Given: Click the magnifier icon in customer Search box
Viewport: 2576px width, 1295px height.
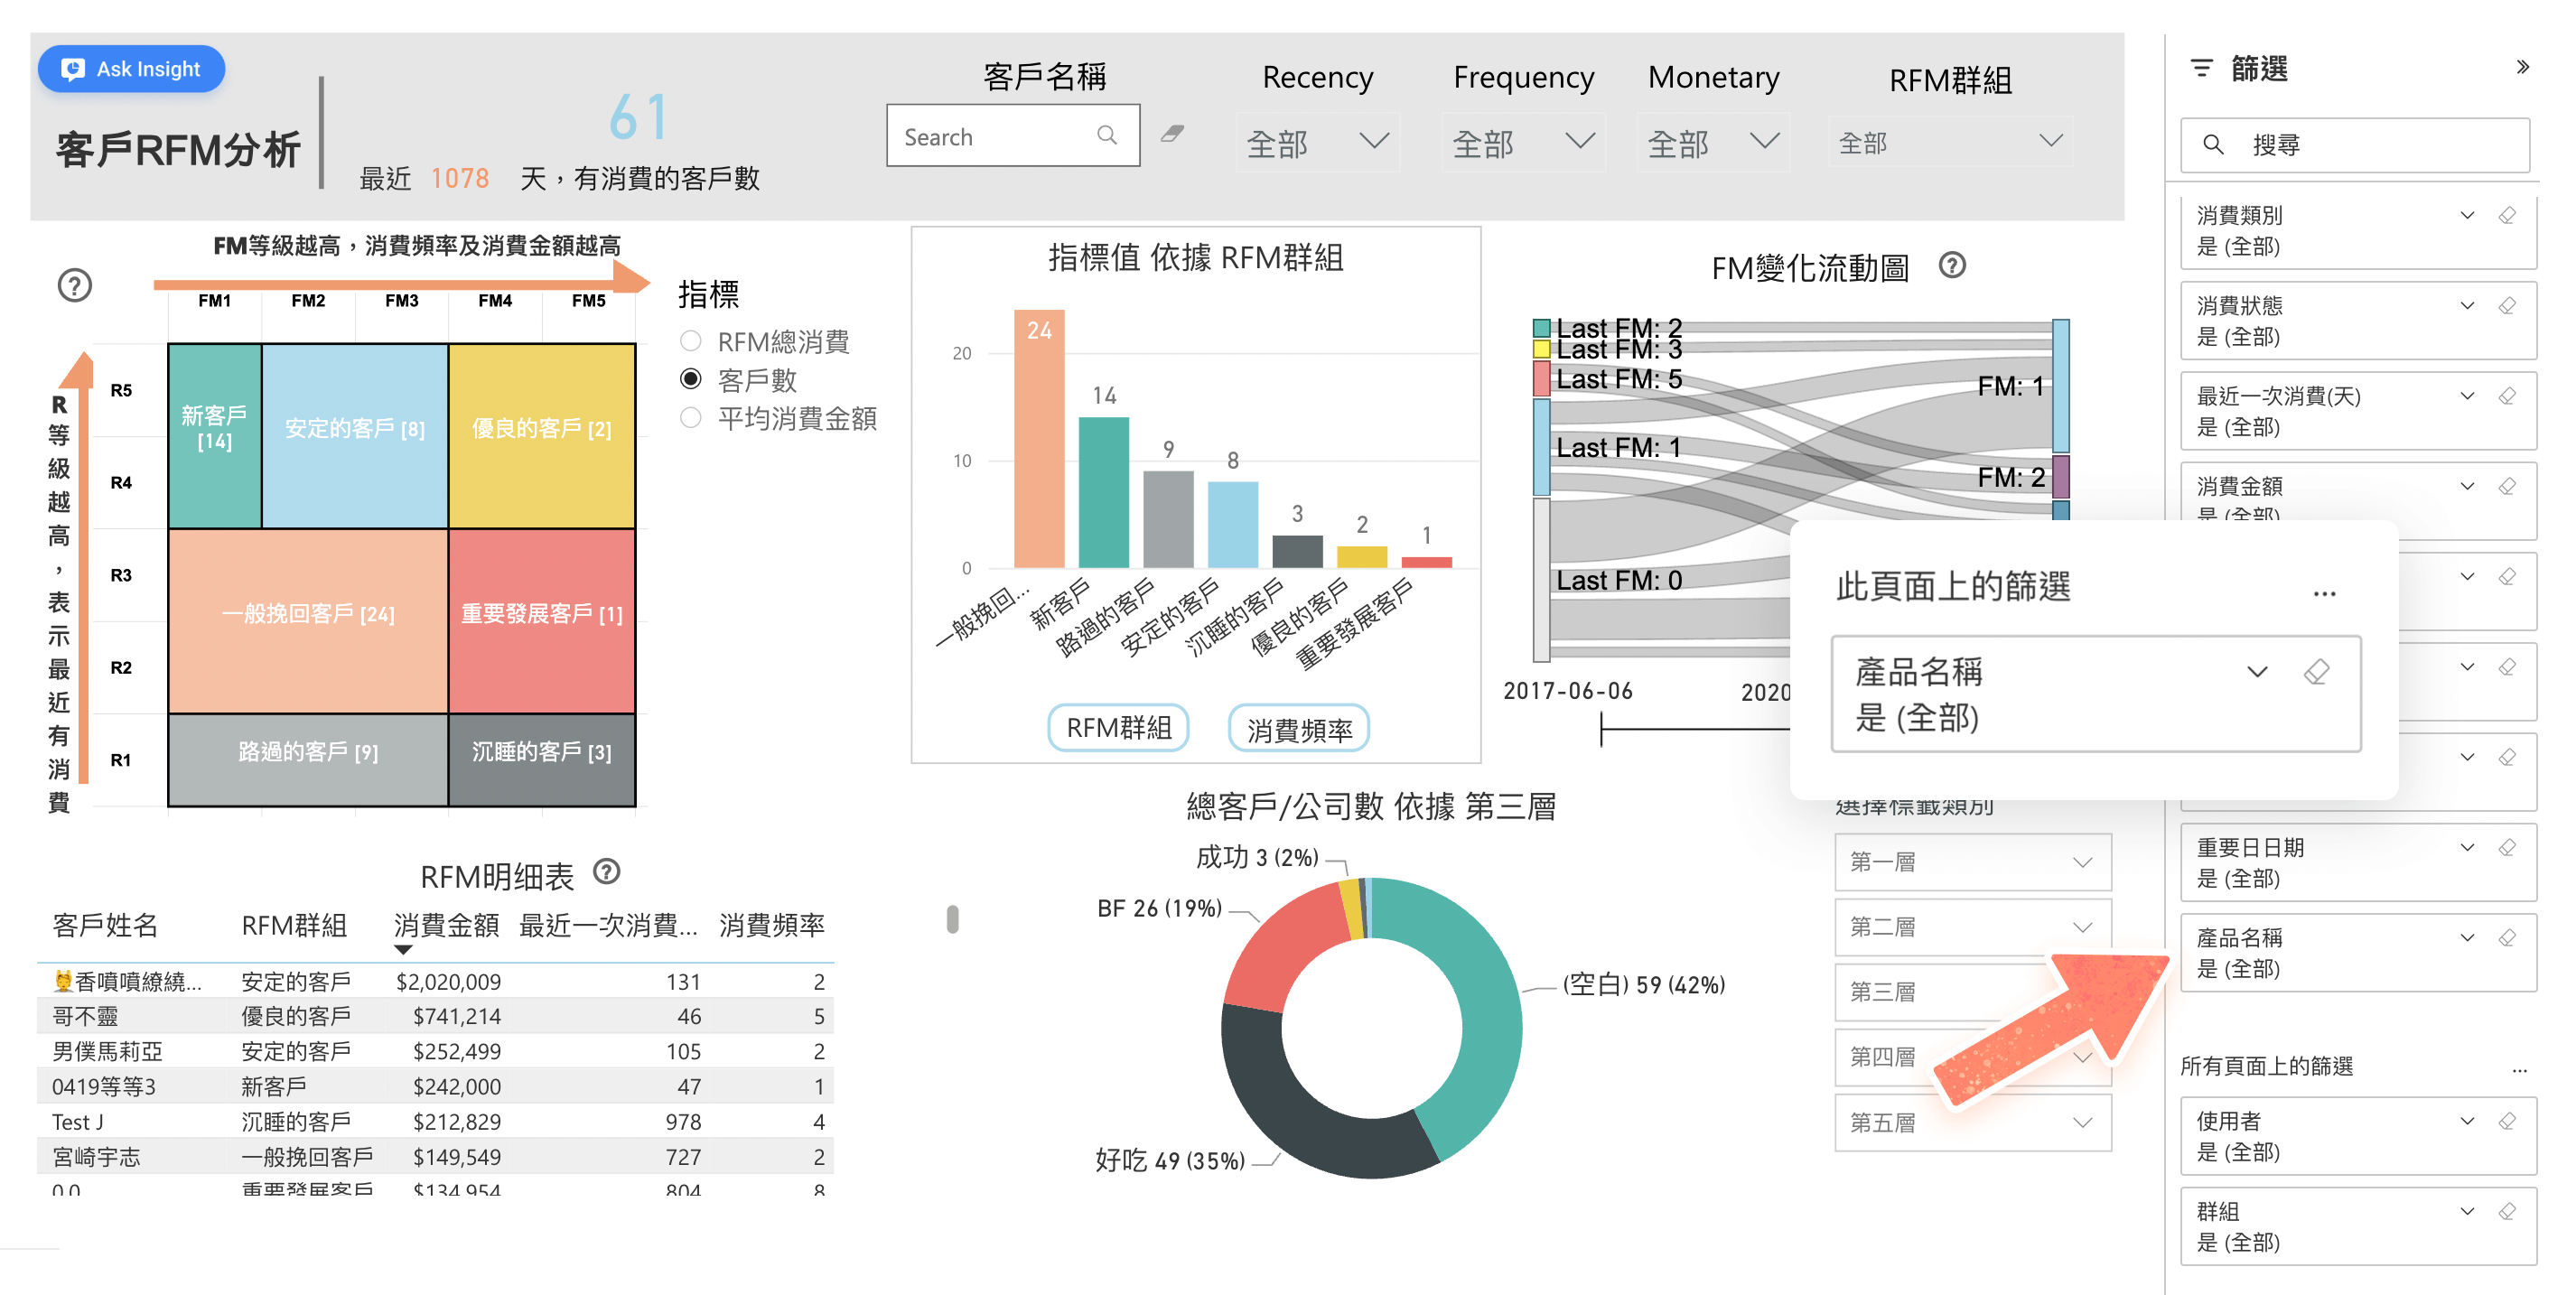Looking at the screenshot, I should 1106,135.
